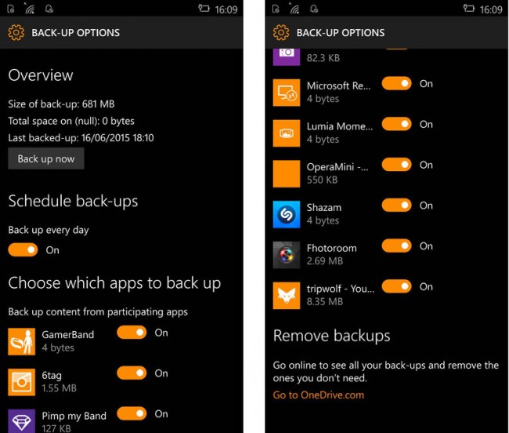Tap the Fhotoroom 2.69 MB size text
Viewport: 509px width, 433px height.
coord(325,261)
